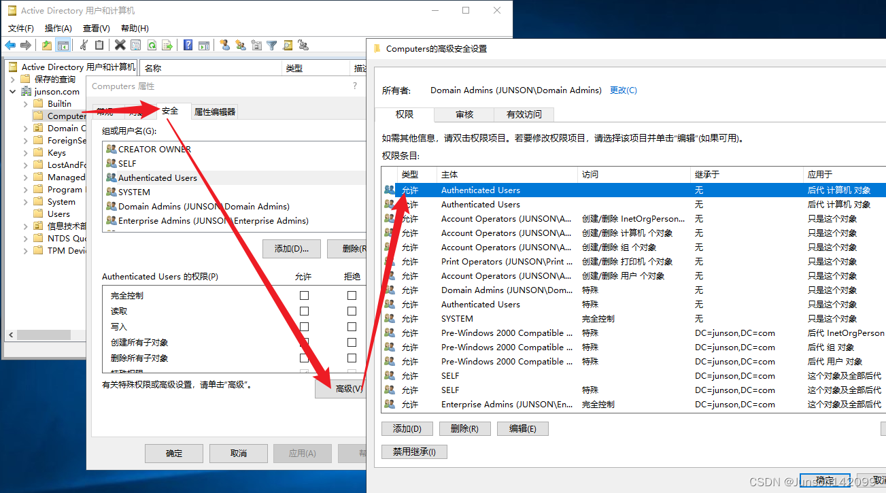Click the Filter funnel toolbar icon

coord(272,45)
